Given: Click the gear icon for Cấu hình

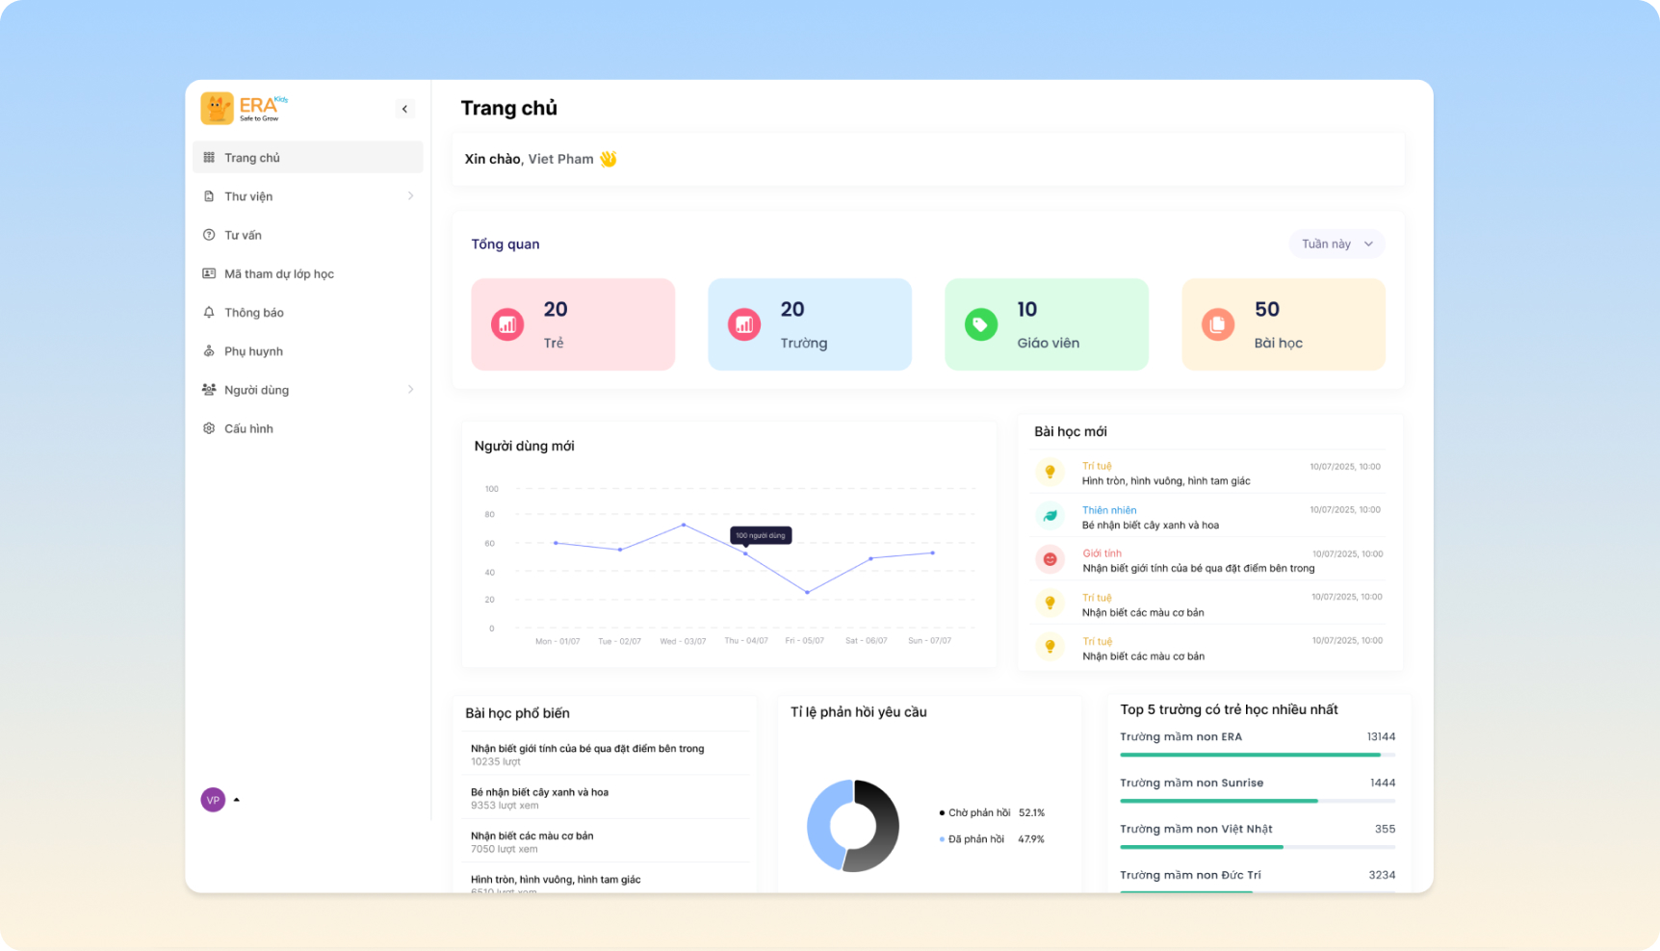Looking at the screenshot, I should click(209, 428).
